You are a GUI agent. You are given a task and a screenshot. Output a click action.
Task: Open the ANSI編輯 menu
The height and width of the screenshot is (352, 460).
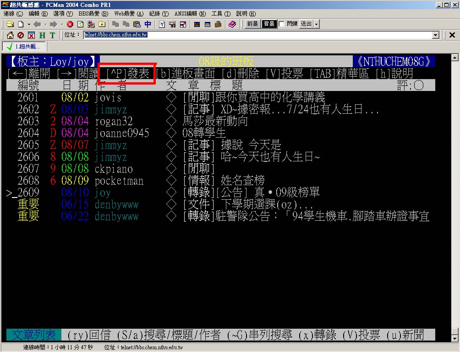(x=190, y=14)
